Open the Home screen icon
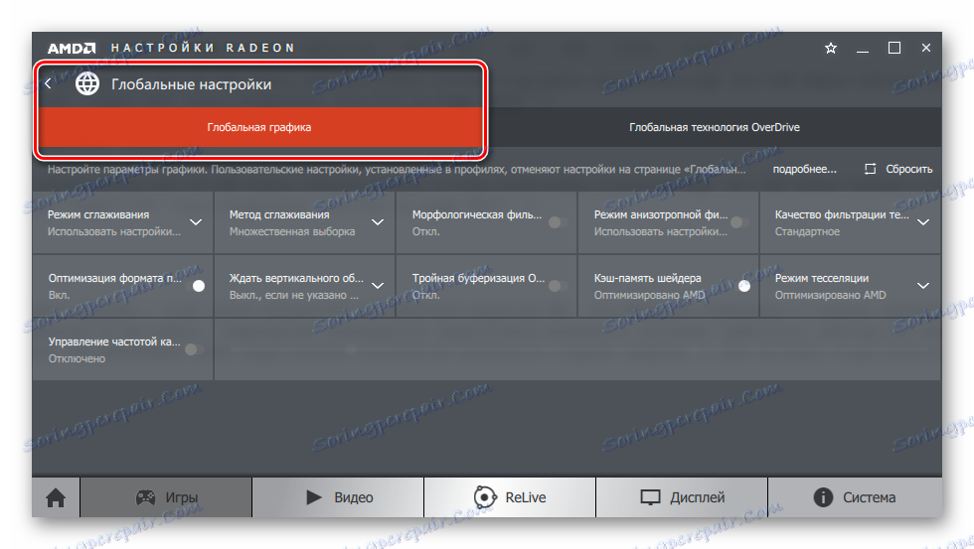 pyautogui.click(x=56, y=497)
